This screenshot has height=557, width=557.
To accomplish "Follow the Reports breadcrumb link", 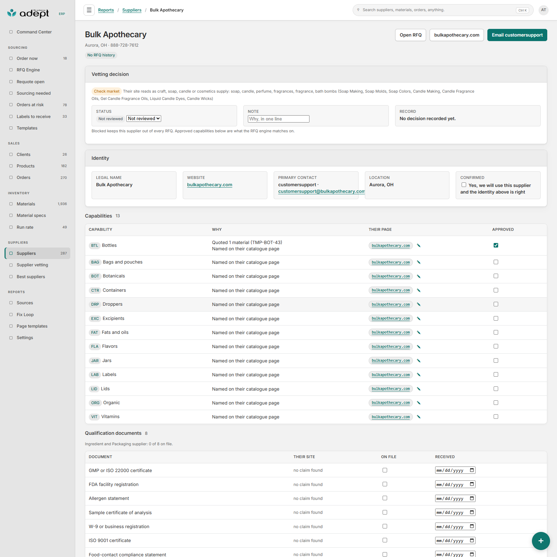I will (106, 10).
